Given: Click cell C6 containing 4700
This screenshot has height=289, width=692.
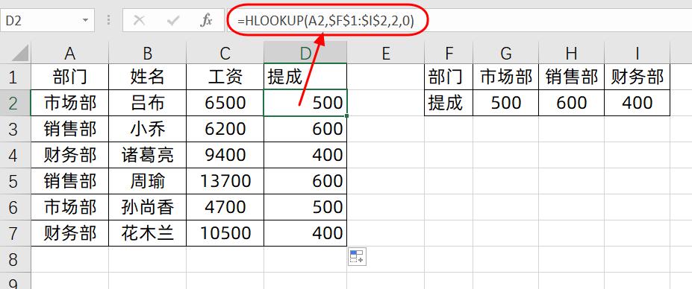Looking at the screenshot, I should pos(225,207).
